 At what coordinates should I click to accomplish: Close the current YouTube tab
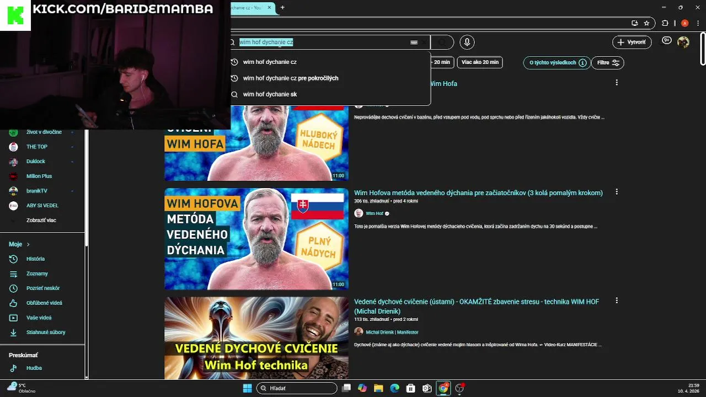[270, 8]
